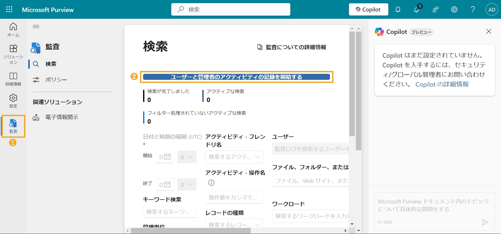Click the ファイル、フォルダー file search field
This screenshot has width=501, height=234.
click(x=310, y=181)
